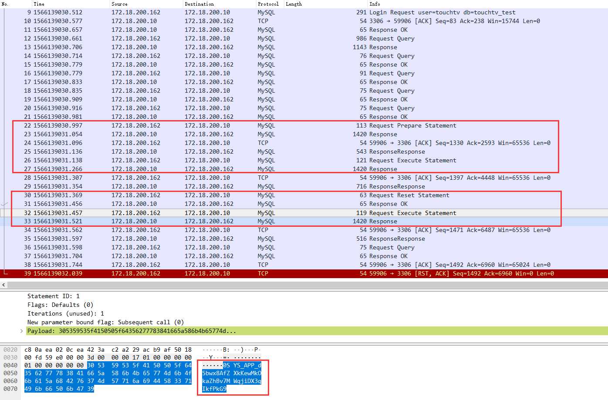Select packet 25 ResponseResponse length 543
608x400 pixels.
click(x=304, y=151)
